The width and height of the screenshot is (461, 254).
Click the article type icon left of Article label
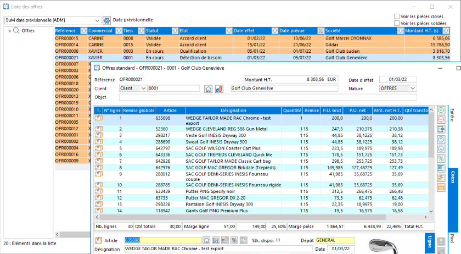pos(98,240)
